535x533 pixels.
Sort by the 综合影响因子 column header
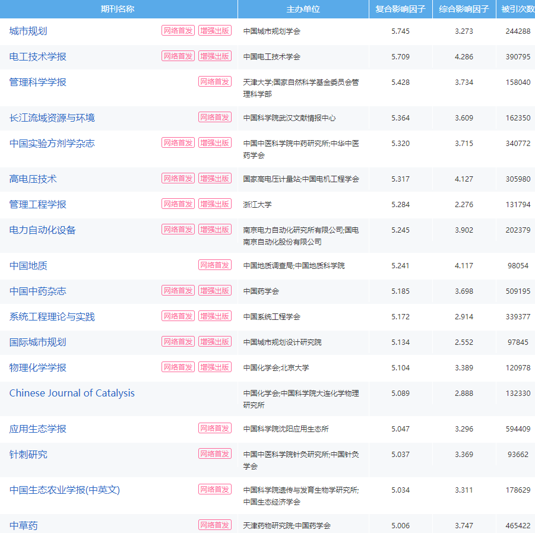(x=464, y=9)
